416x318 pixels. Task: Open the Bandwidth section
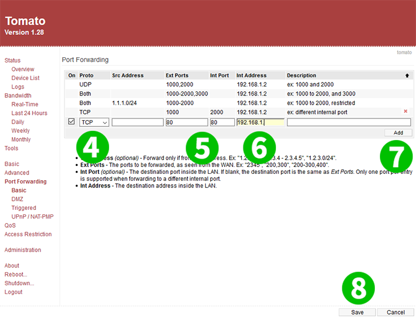(18, 96)
